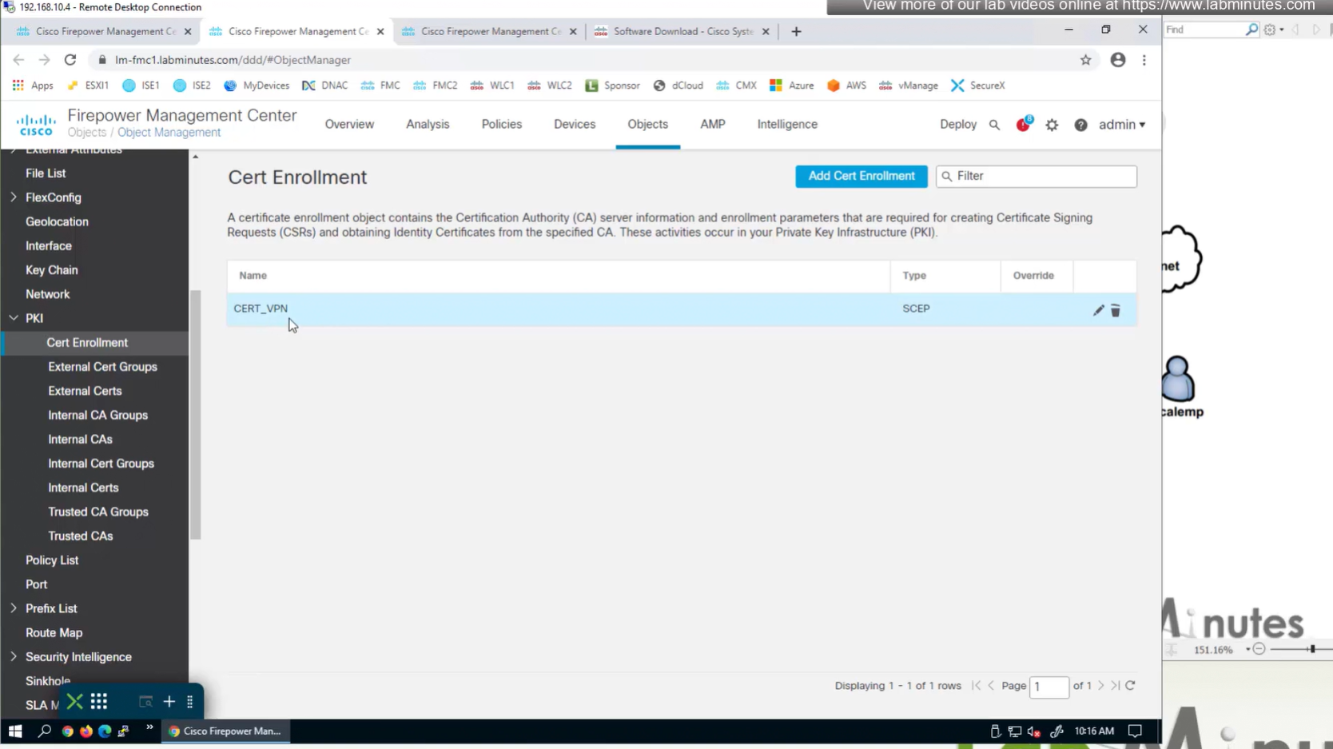Click the search magnifier icon beside Deploy
This screenshot has height=749, width=1333.
[x=994, y=125]
